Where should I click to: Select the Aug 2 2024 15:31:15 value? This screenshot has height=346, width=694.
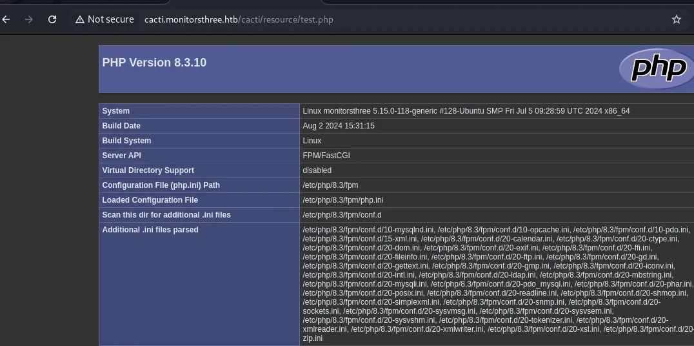coord(339,126)
